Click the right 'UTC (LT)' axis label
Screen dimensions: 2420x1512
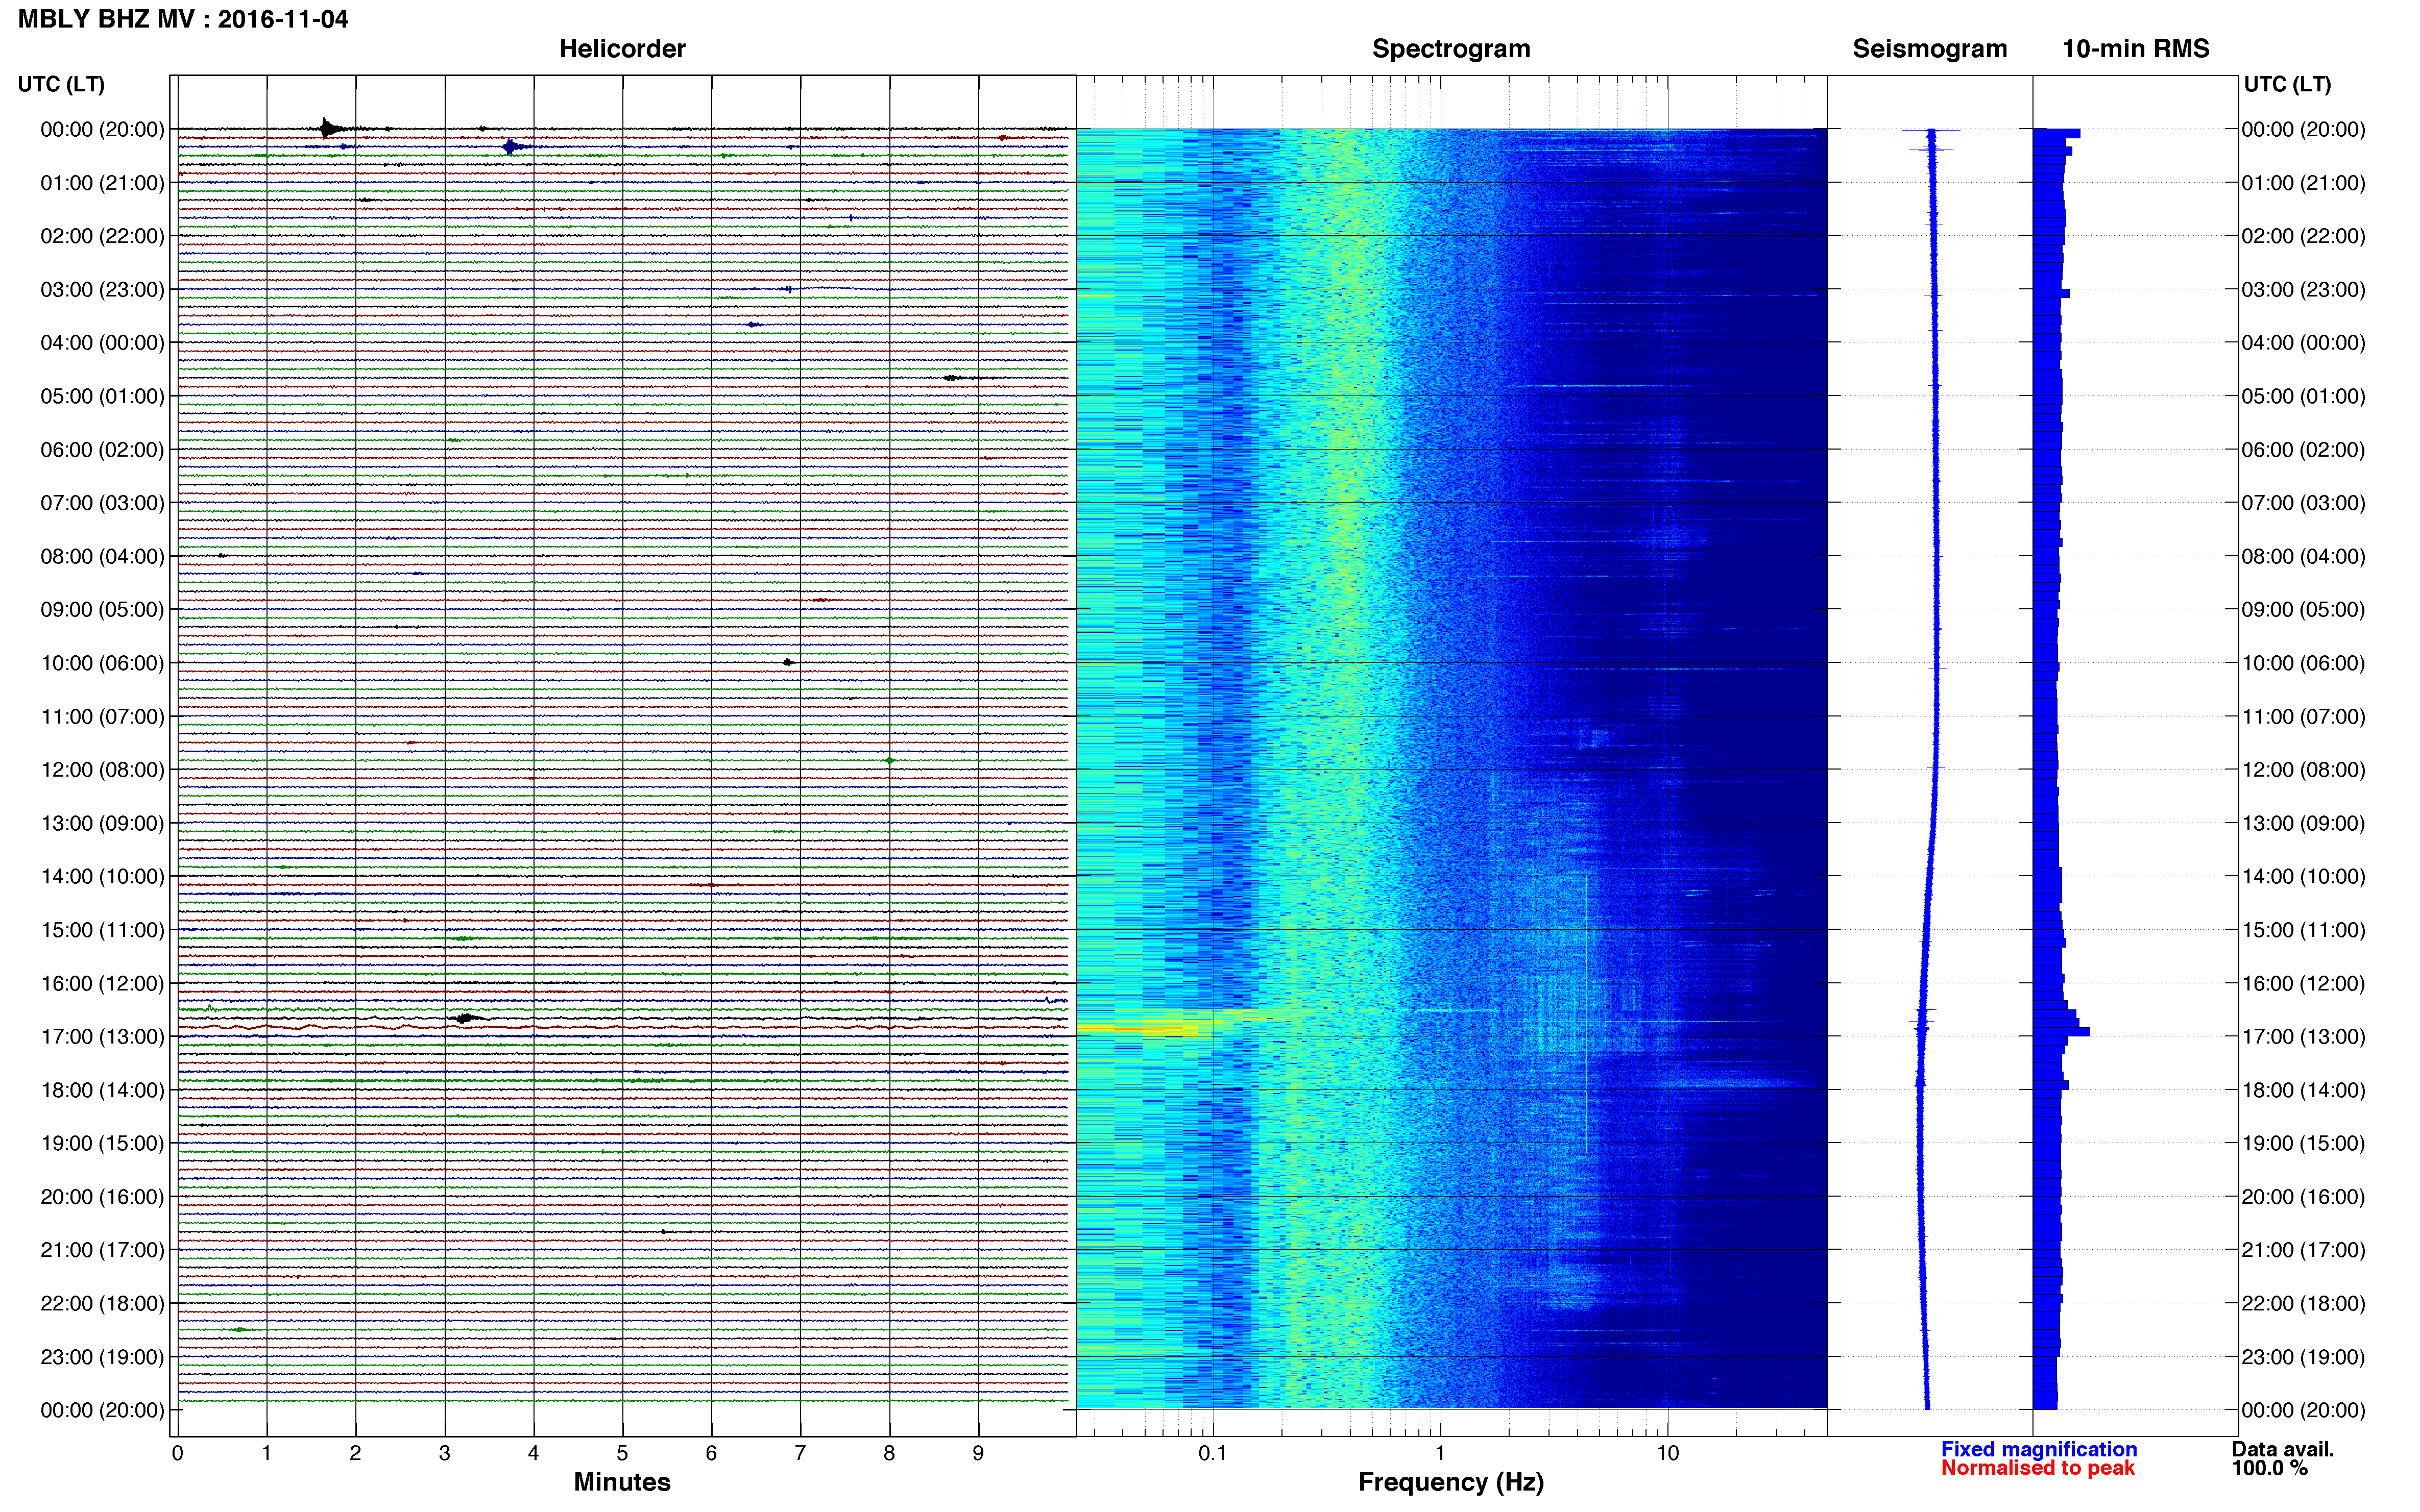2287,84
